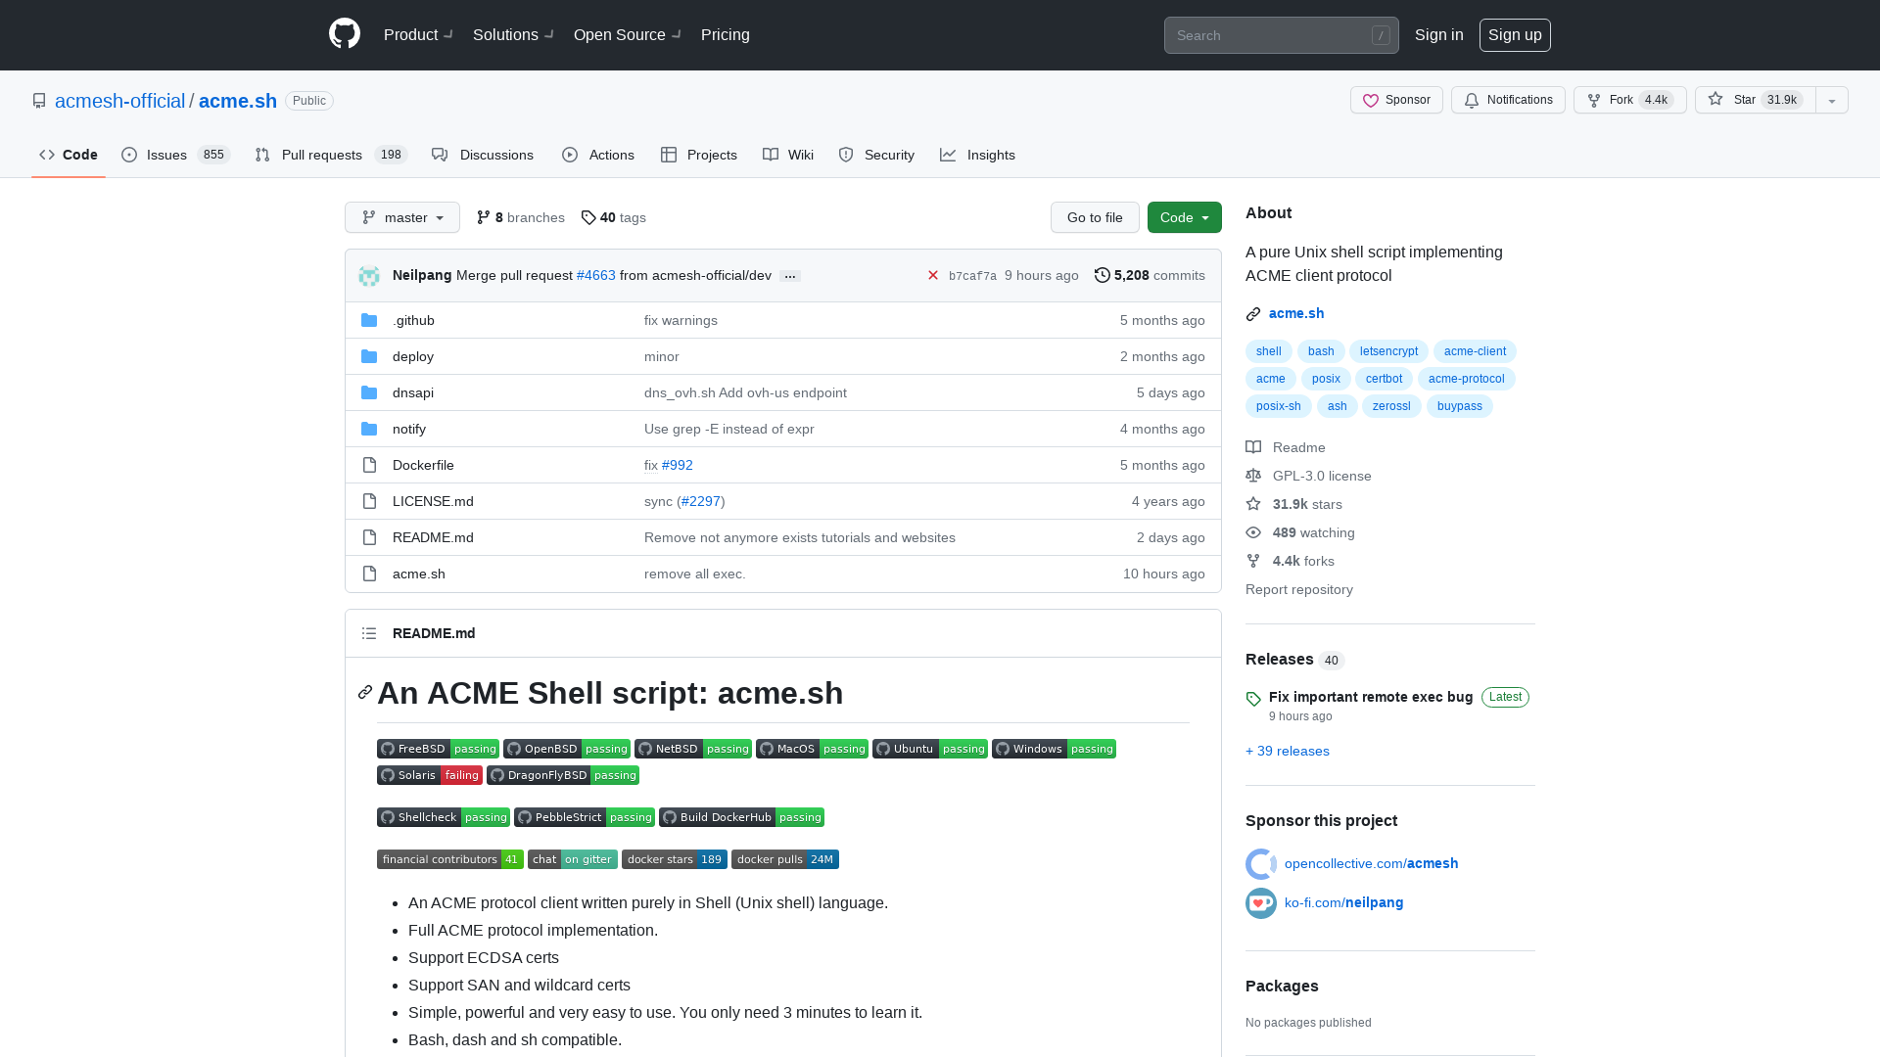Open the dnsapi folder icon
Screen dimensions: 1880x1057
tap(369, 392)
